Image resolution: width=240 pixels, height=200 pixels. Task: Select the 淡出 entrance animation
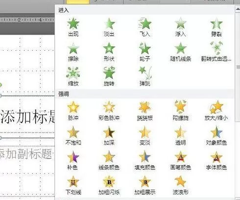pos(109,27)
